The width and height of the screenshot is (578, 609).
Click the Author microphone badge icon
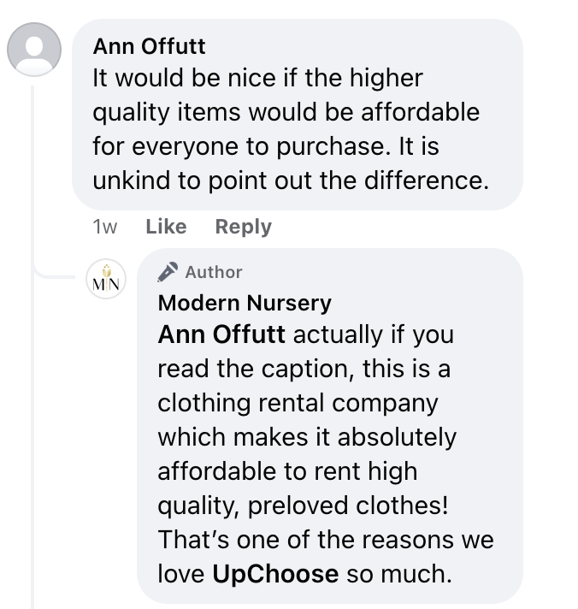[168, 272]
